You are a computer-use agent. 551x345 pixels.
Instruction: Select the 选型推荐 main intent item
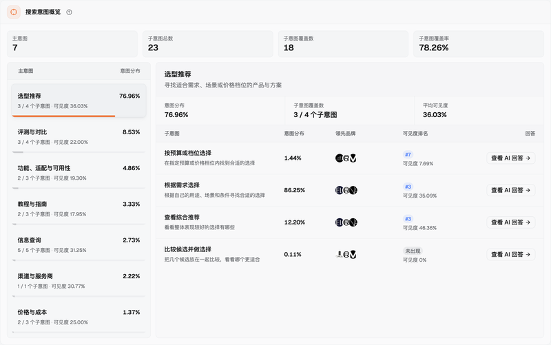pyautogui.click(x=79, y=101)
